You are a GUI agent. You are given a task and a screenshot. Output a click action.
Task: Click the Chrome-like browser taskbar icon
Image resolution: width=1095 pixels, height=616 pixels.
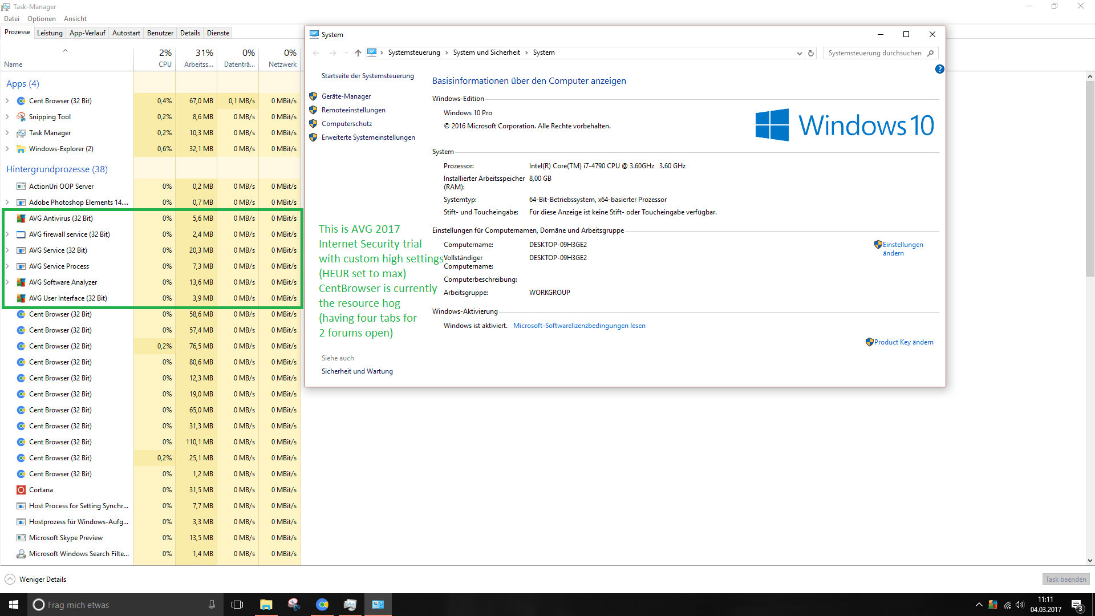(x=322, y=605)
